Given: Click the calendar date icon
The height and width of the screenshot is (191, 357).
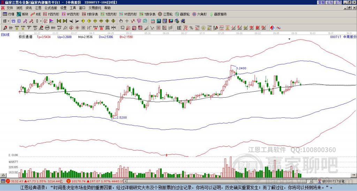Looking at the screenshot, I should pos(153,21).
